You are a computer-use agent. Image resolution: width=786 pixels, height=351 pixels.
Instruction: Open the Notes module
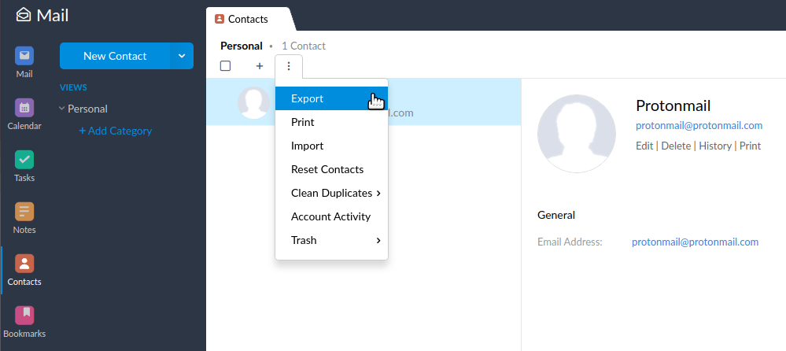(x=24, y=212)
